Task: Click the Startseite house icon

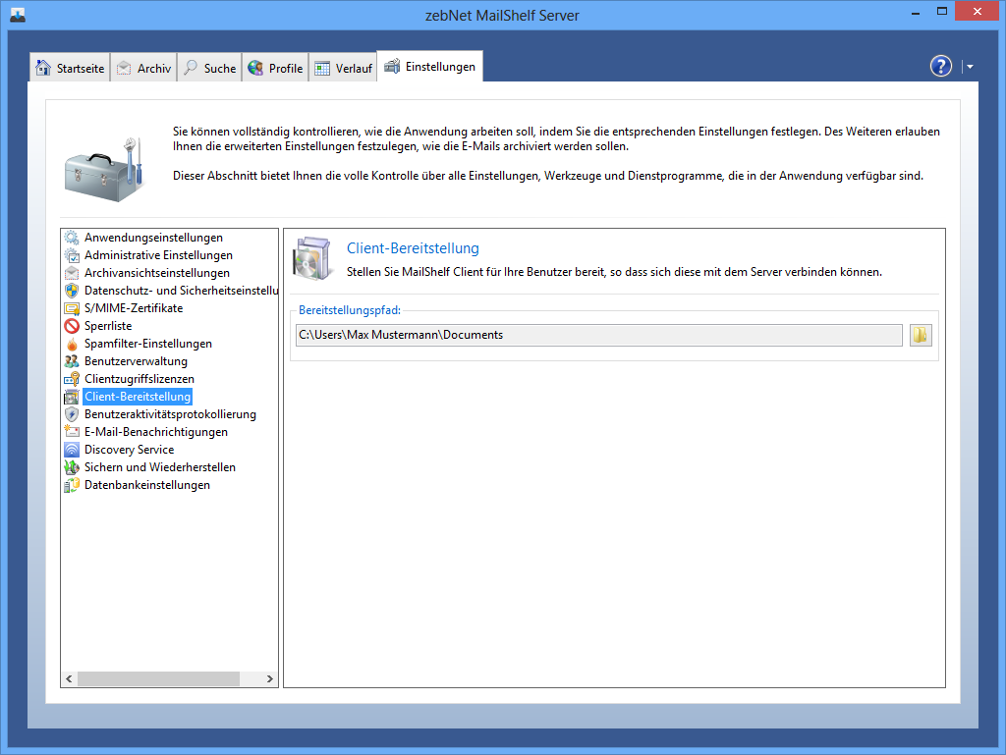Action: coord(43,68)
